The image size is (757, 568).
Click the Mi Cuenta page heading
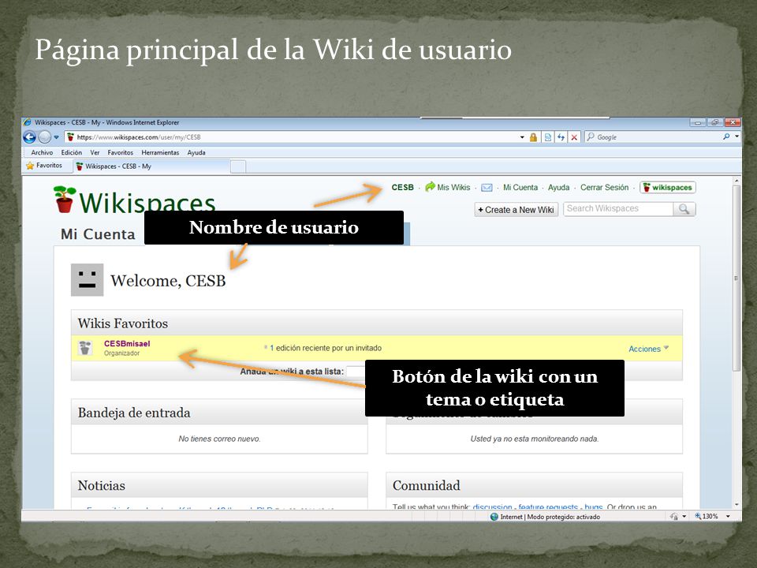(98, 234)
